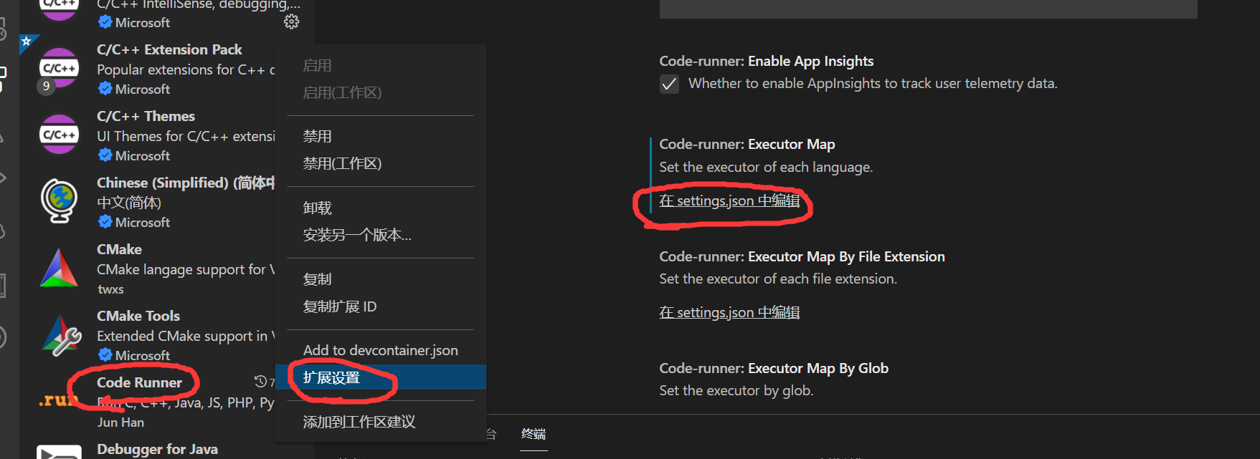Click the star badge on Extension Pack

(x=27, y=42)
